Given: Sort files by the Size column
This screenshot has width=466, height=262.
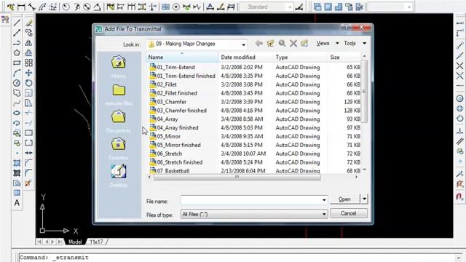Looking at the screenshot, I should [344, 57].
